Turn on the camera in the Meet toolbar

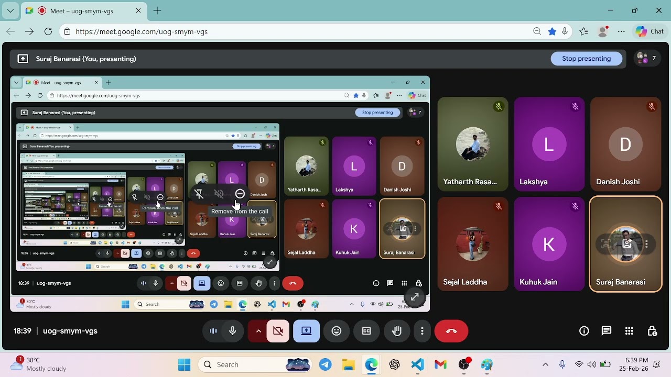[278, 331]
